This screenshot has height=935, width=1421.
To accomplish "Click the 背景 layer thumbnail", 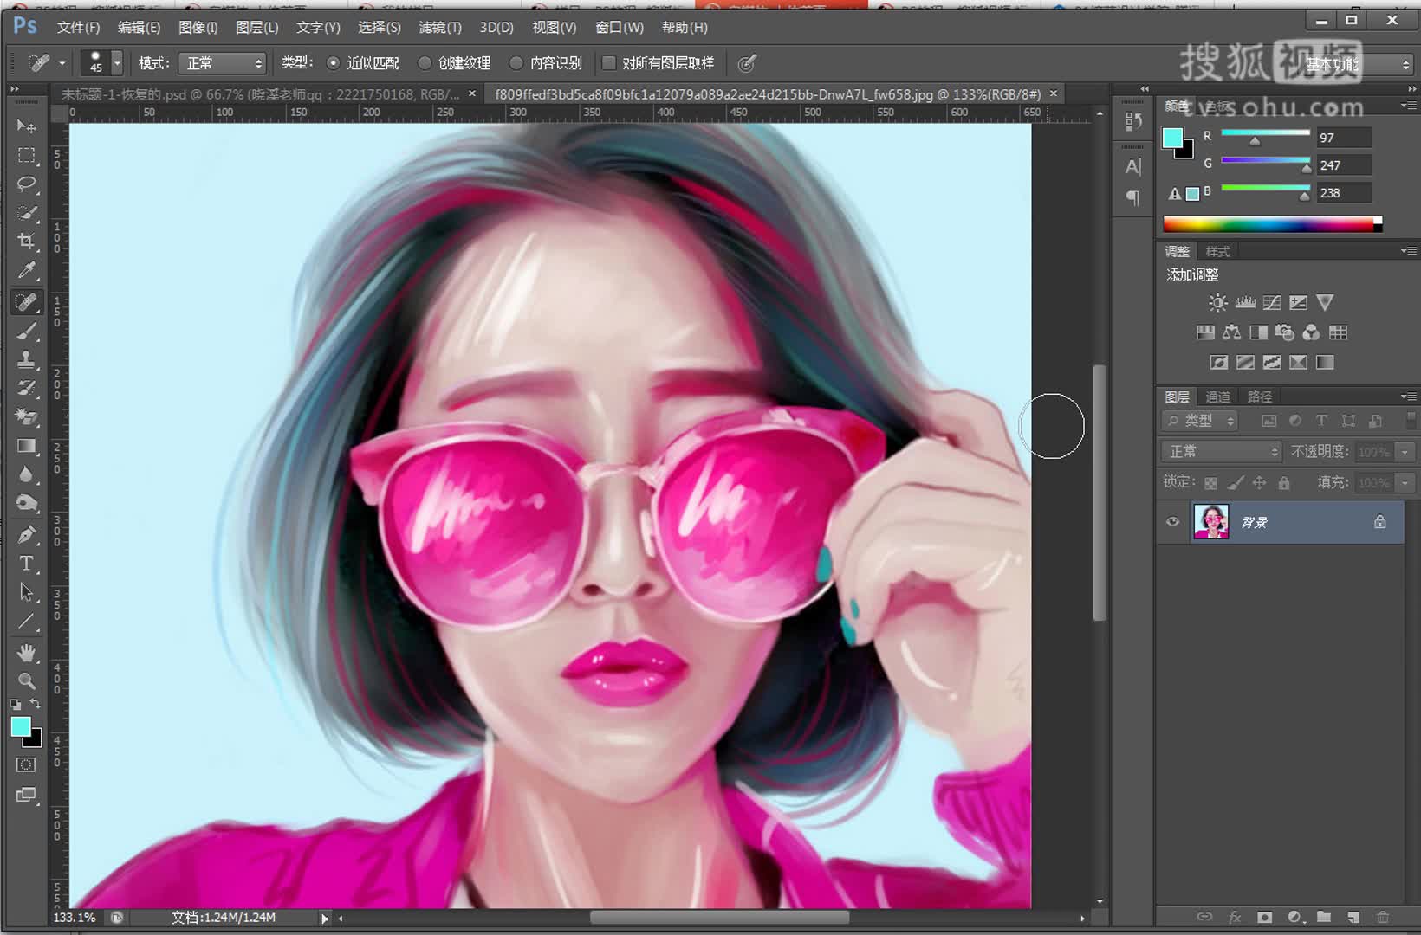I will pyautogui.click(x=1211, y=522).
